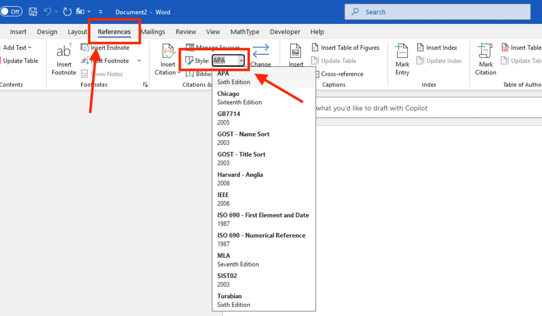Click Show Notes button
542x316 pixels.
coord(102,74)
